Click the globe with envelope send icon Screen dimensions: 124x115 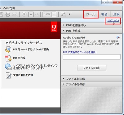(x=8, y=67)
